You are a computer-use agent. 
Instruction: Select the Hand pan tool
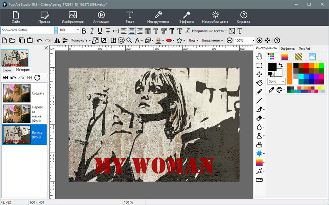(259, 57)
